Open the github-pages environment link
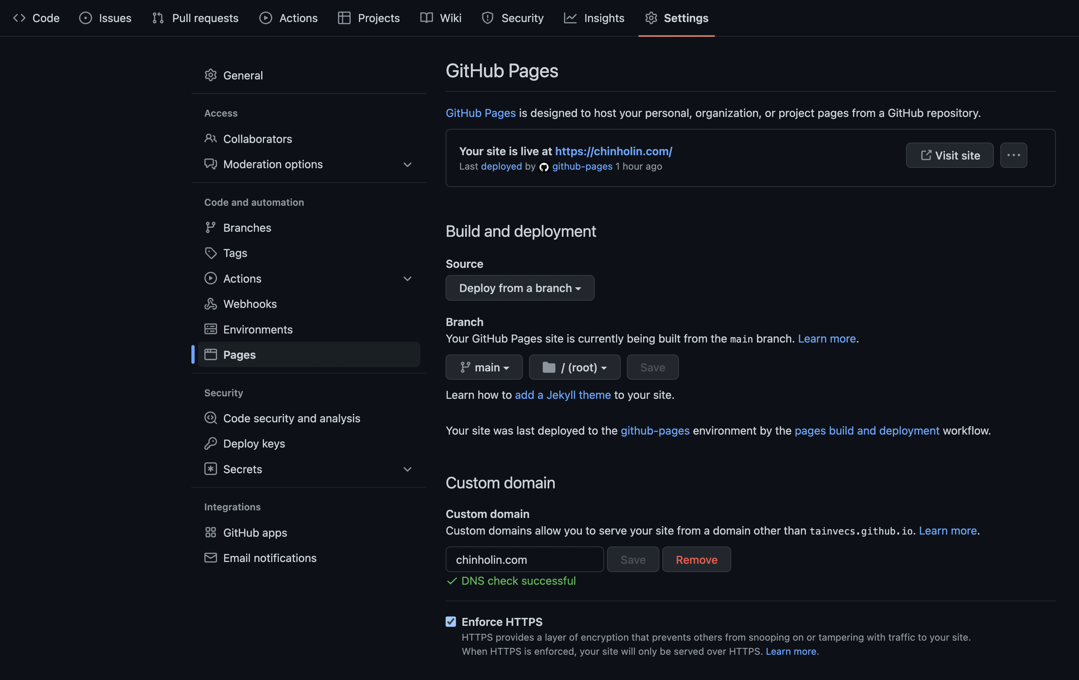 [655, 431]
